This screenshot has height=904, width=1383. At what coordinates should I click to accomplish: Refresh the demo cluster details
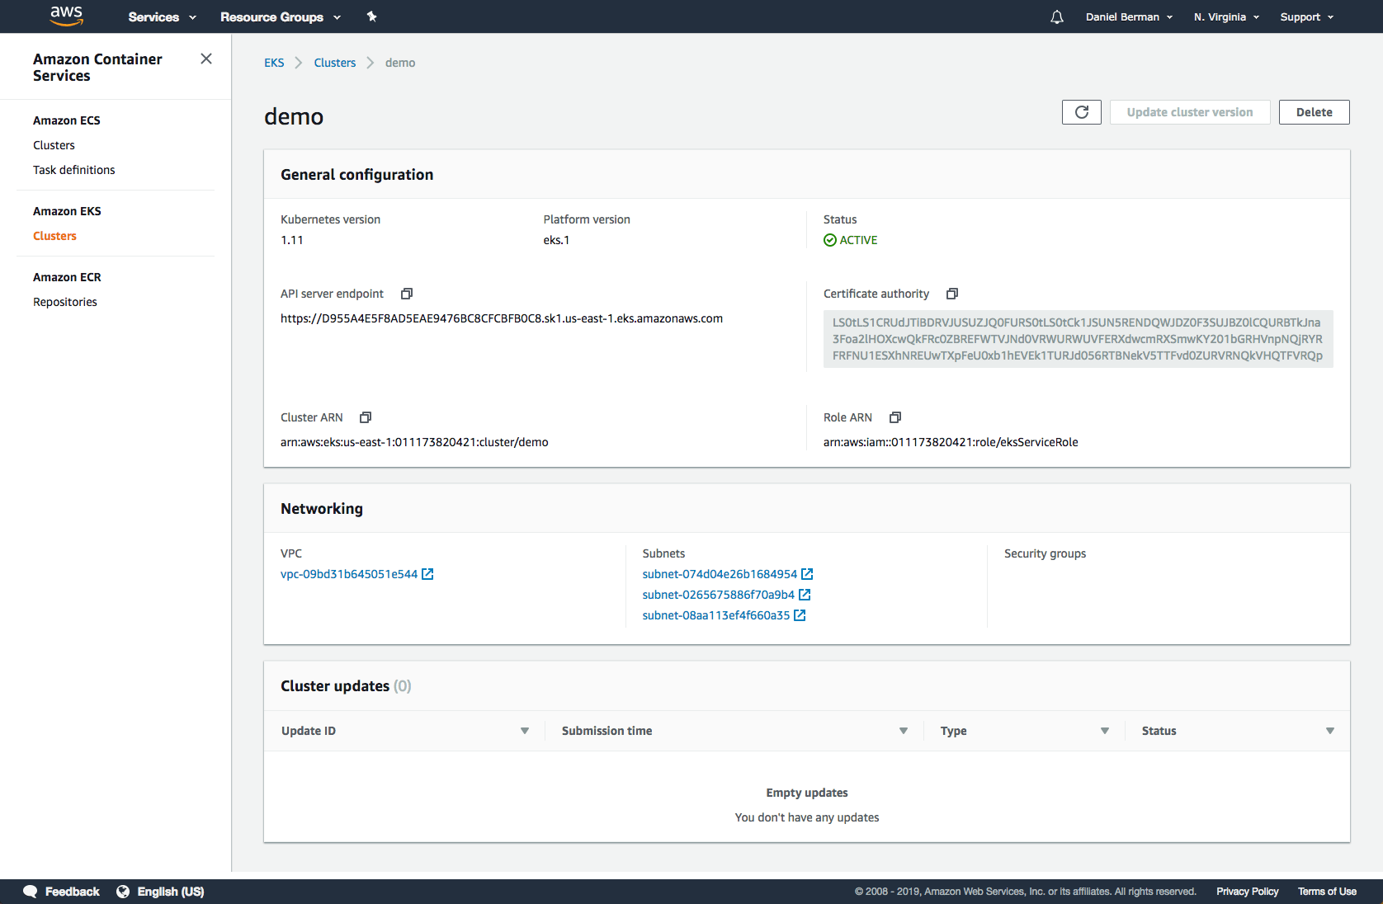[x=1082, y=112]
